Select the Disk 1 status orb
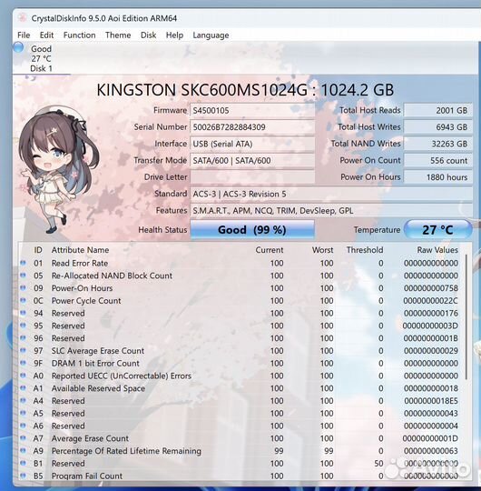 click(x=19, y=47)
